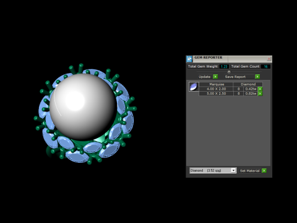Viewport: 297px width, 223px height.
Task: Click the Update label button
Action: coord(205,77)
